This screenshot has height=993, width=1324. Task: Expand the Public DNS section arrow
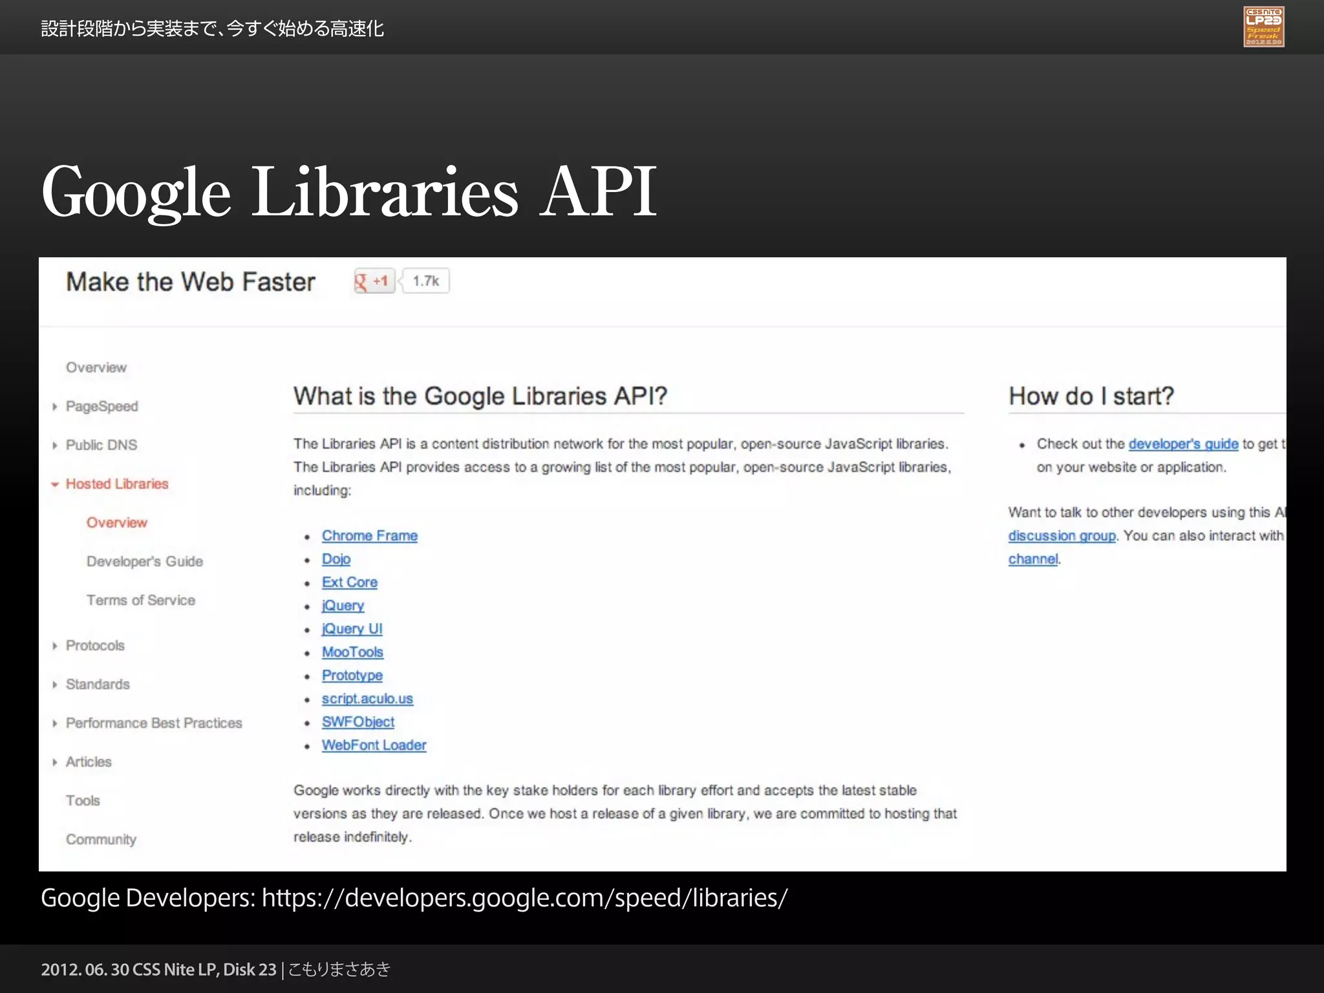(55, 445)
